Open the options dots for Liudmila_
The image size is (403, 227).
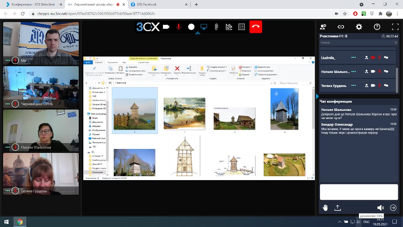coord(353,58)
